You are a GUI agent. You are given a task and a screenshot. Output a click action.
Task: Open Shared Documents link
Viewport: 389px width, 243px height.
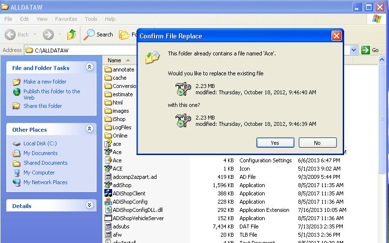45,163
